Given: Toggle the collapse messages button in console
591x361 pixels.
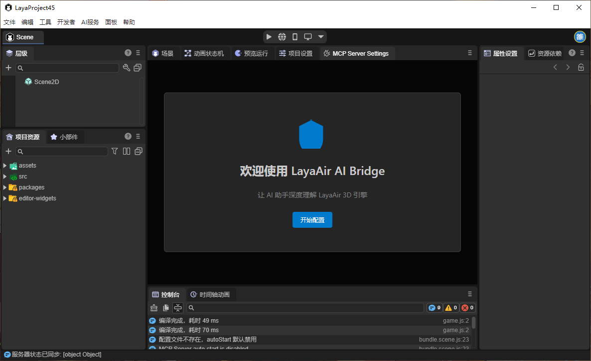Looking at the screenshot, I should (178, 308).
